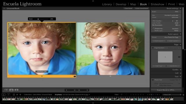Collapse the Text panel

[x=180, y=77]
